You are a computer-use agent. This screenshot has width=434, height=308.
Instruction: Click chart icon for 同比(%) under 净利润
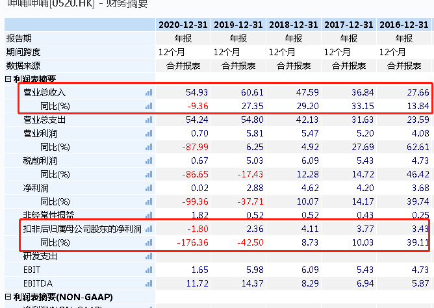[149, 201]
